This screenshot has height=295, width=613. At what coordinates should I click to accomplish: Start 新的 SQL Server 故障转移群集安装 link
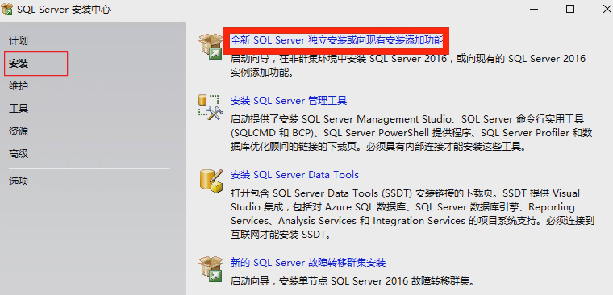pos(308,262)
